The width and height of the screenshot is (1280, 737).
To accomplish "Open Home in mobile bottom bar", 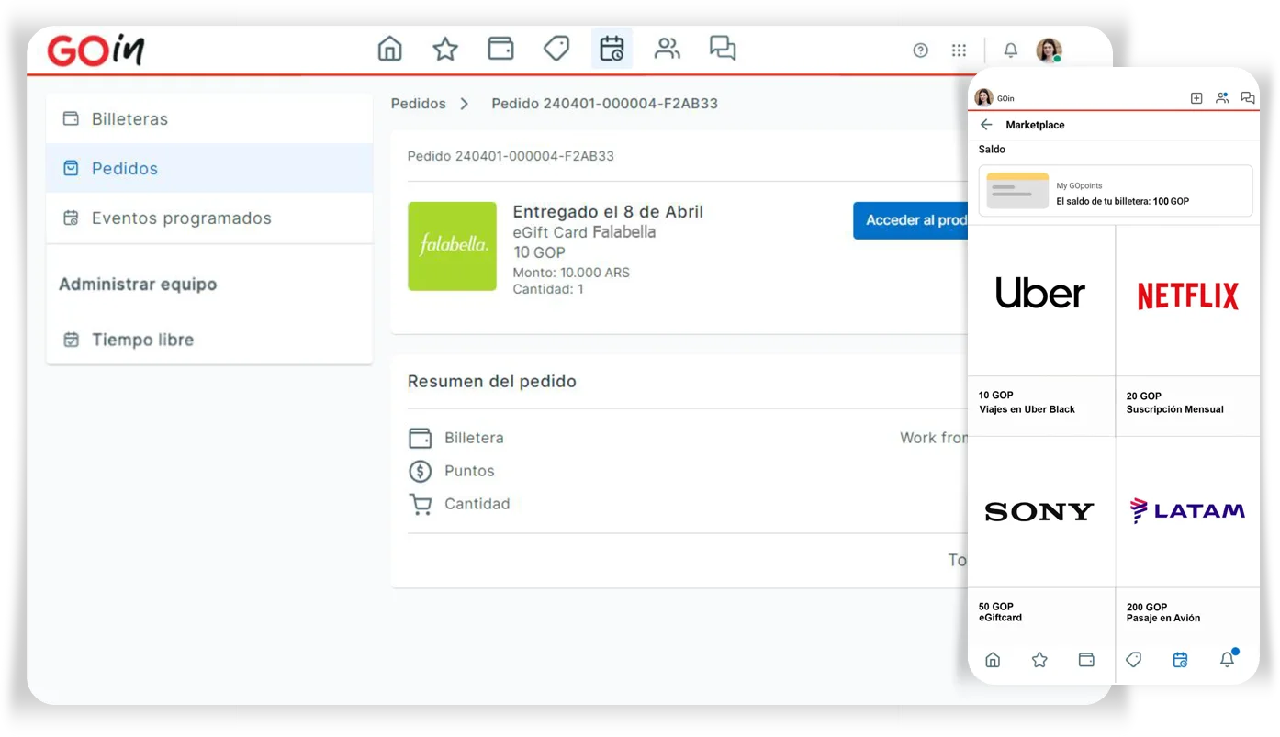I will [x=993, y=660].
